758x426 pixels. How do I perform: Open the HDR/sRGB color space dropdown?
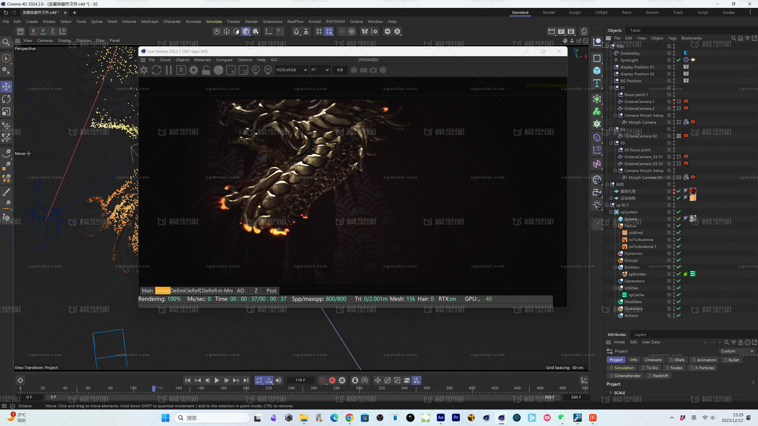(291, 70)
